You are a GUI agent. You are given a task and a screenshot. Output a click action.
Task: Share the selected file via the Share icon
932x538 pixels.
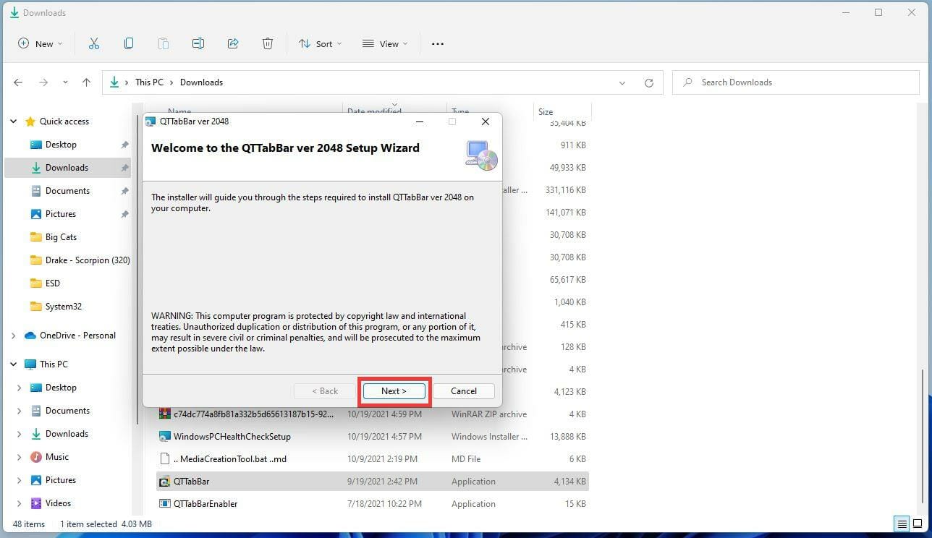point(233,43)
